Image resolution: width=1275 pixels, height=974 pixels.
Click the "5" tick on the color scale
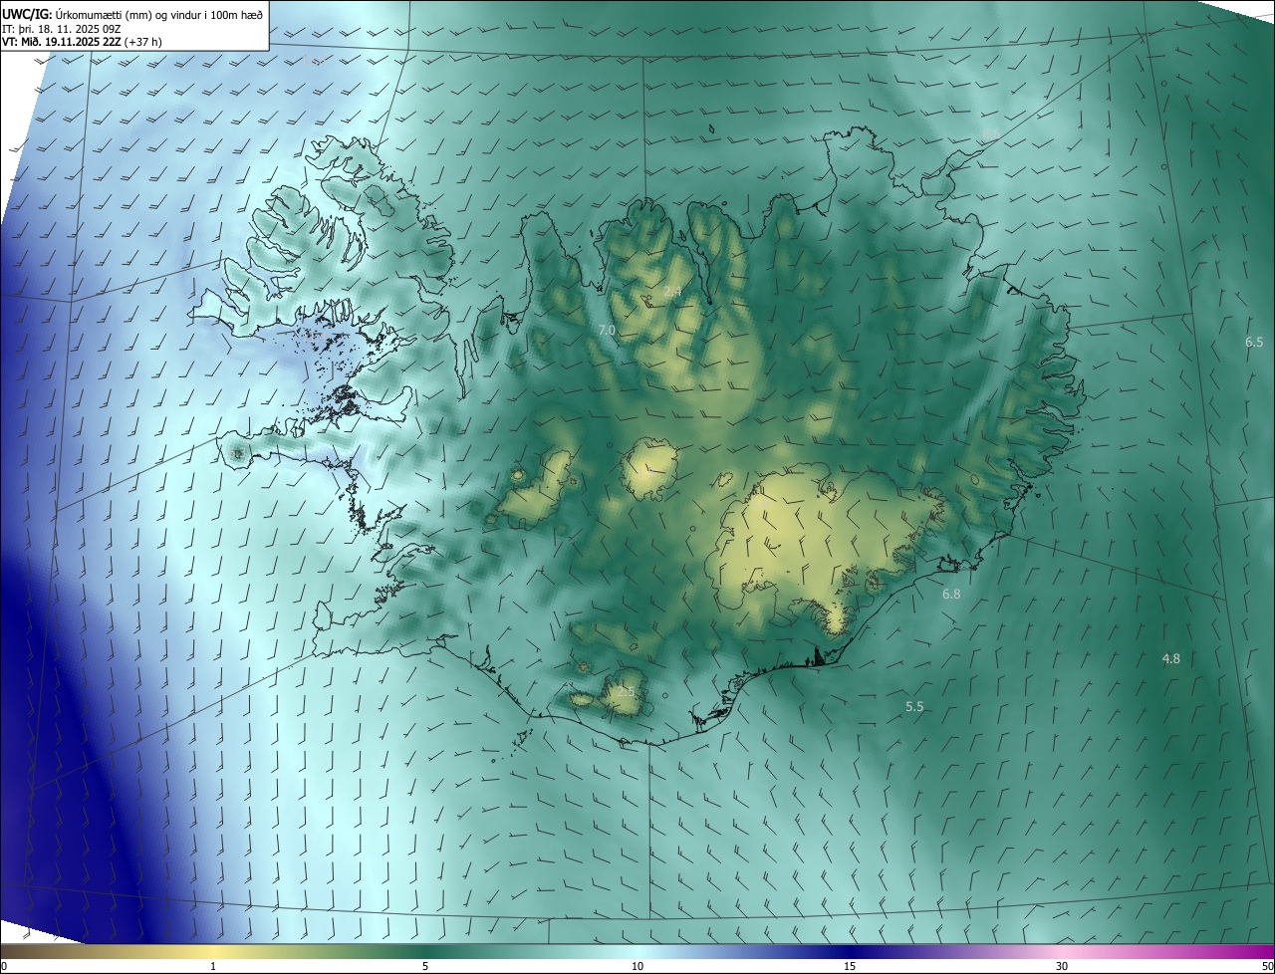click(x=425, y=966)
